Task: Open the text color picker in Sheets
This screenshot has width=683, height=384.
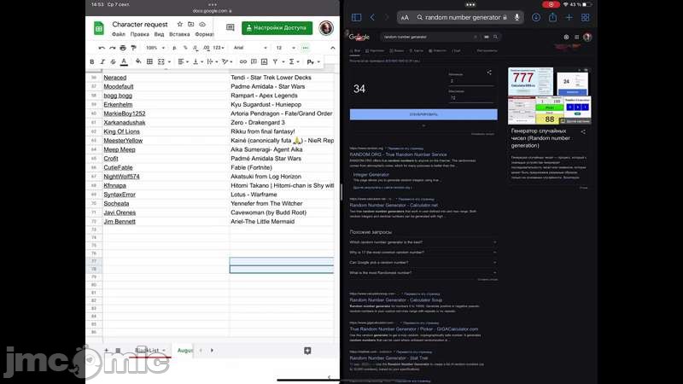Action: (x=125, y=61)
